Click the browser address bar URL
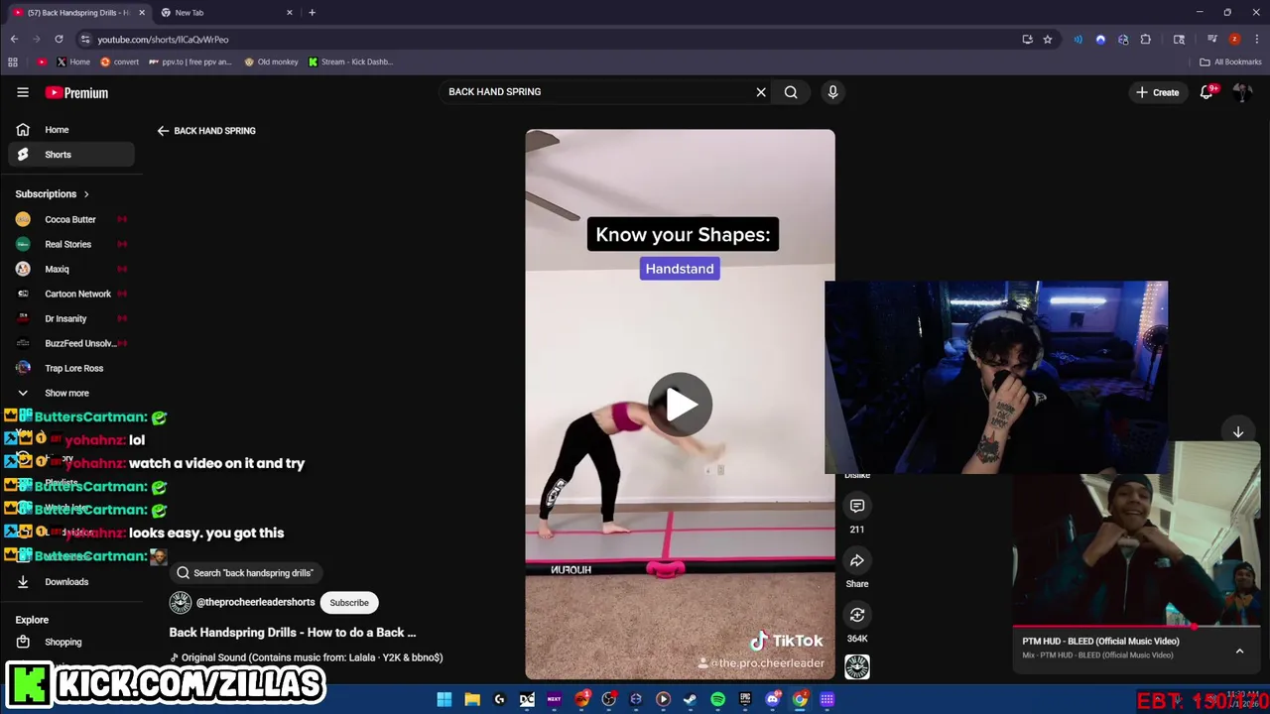Image resolution: width=1270 pixels, height=714 pixels. [163, 40]
